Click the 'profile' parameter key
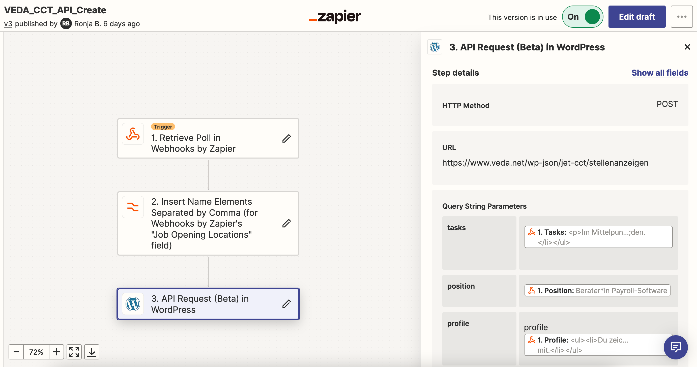 (x=458, y=323)
